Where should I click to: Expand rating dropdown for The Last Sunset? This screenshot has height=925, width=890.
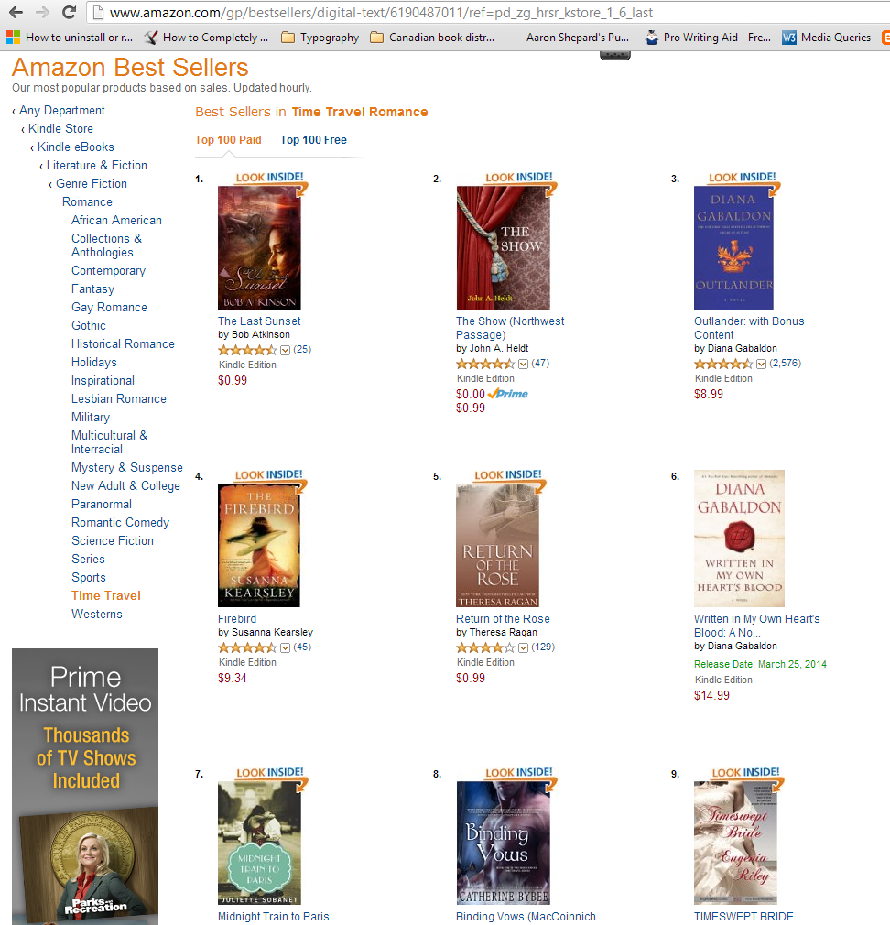click(x=286, y=350)
